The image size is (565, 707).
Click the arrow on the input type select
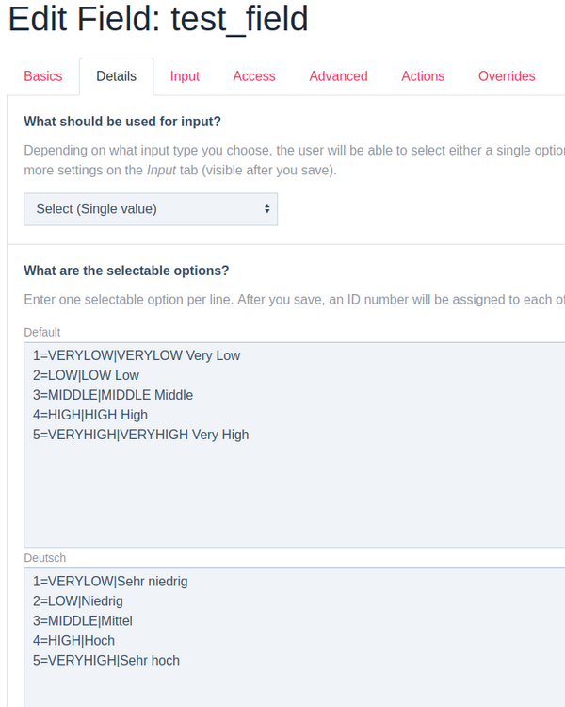(x=267, y=209)
